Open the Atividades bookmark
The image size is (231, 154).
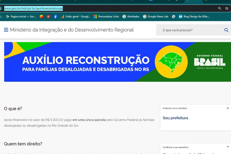(x=131, y=17)
